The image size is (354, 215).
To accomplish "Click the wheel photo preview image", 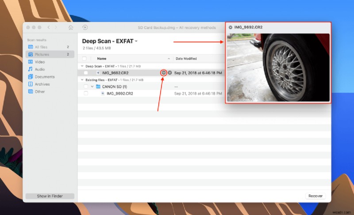I will [278, 68].
